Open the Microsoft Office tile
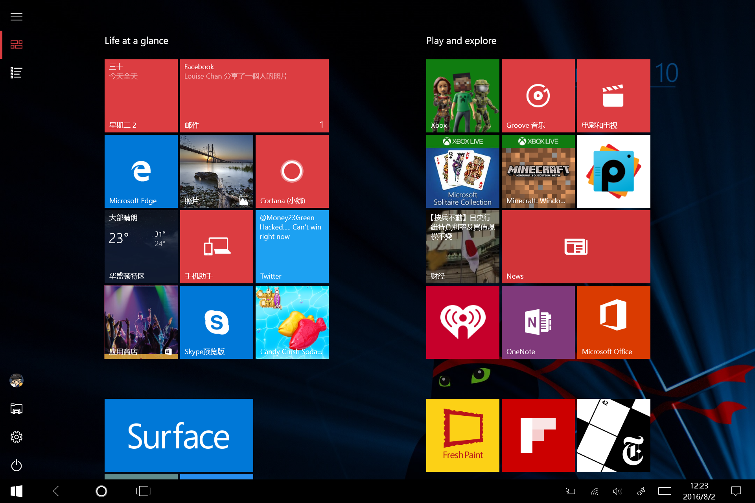Screen dimensions: 755x503 coord(613,322)
